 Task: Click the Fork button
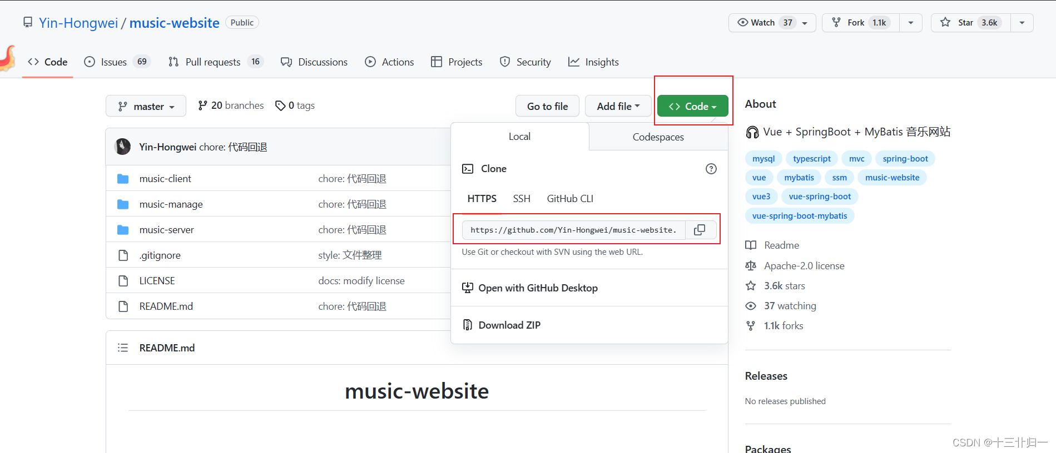pos(860,23)
